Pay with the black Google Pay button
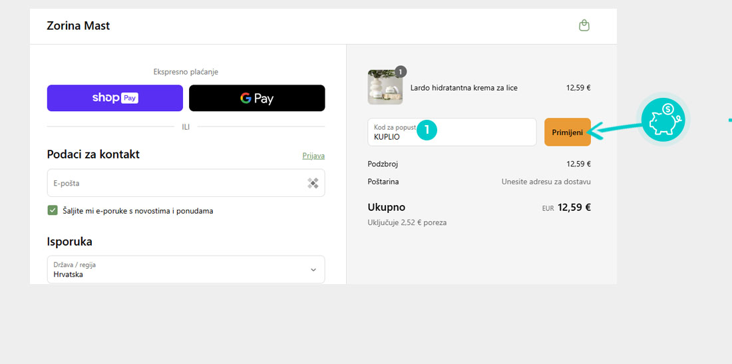Viewport: 732px width, 364px height. [257, 98]
